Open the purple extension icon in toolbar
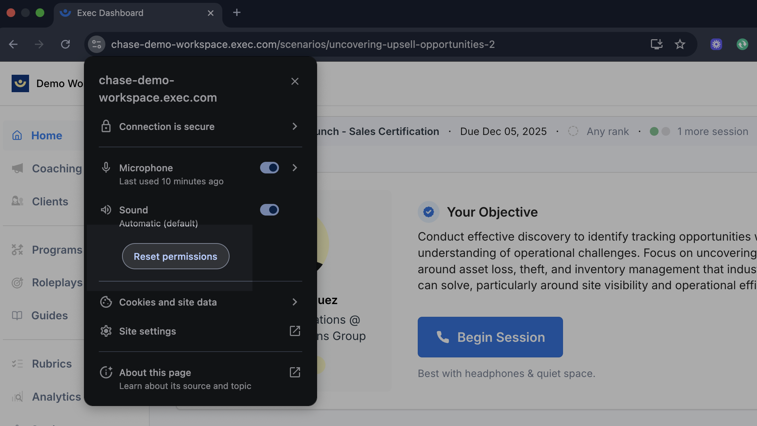This screenshot has width=757, height=426. coord(716,44)
